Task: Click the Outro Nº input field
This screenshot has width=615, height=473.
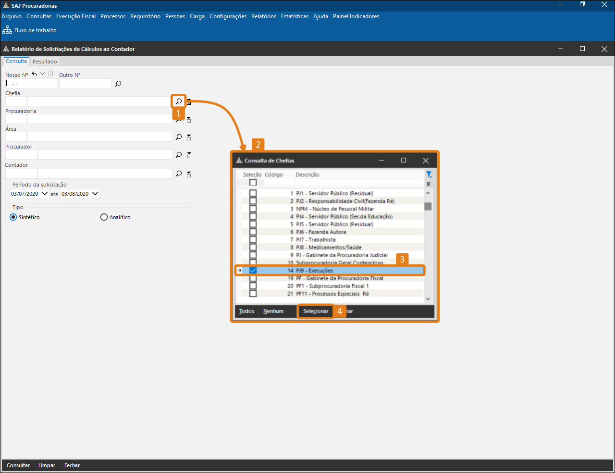Action: click(86, 83)
